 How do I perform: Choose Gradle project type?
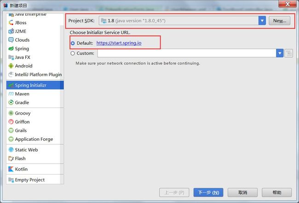35,102
